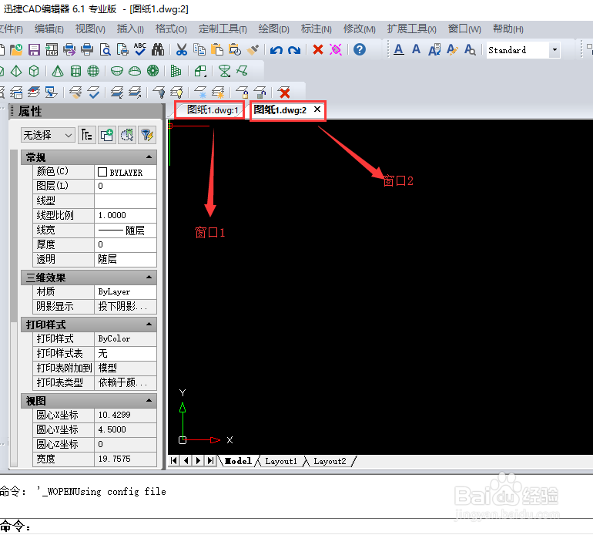Select the Dome 3D surface tool

coord(135,71)
